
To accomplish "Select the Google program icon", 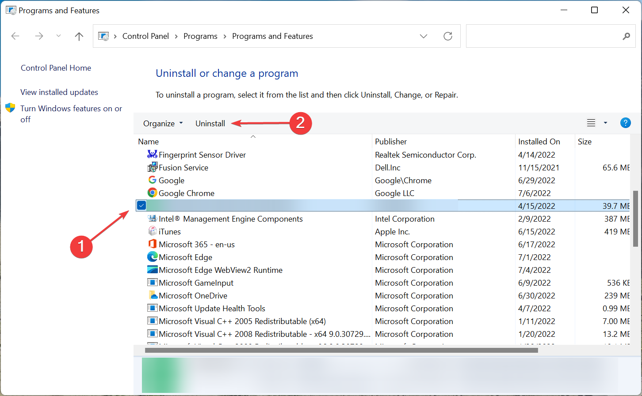I will [153, 180].
